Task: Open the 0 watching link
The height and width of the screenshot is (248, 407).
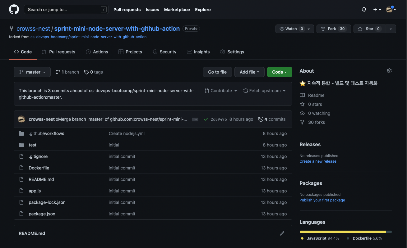Action: [315, 113]
